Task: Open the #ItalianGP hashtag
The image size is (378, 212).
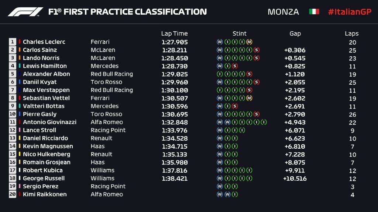Action: coord(349,12)
